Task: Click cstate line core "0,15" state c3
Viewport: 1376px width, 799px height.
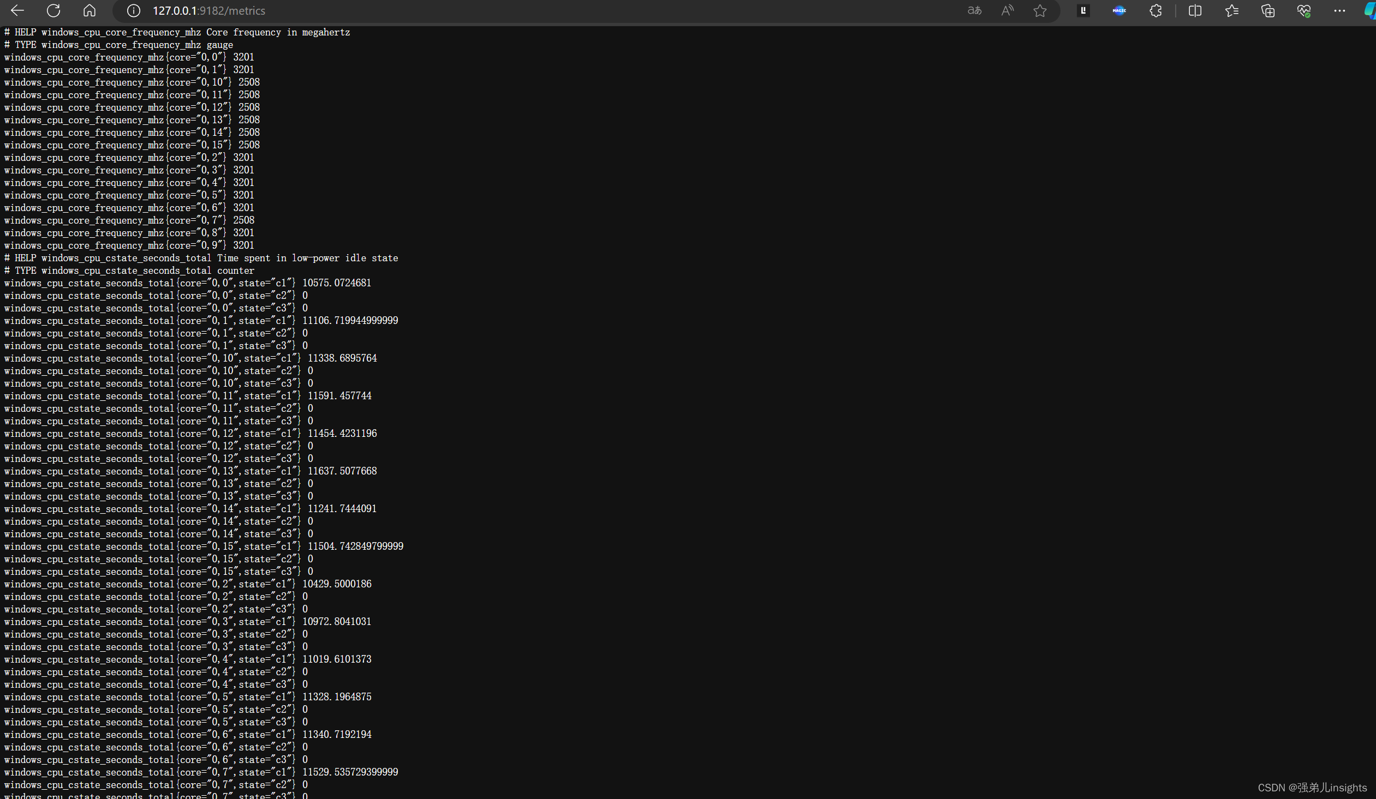Action: point(158,572)
